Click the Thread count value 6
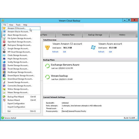 point(62,108)
